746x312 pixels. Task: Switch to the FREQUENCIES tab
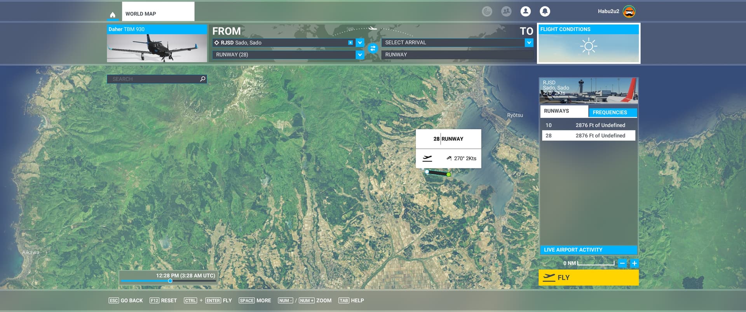(x=612, y=113)
